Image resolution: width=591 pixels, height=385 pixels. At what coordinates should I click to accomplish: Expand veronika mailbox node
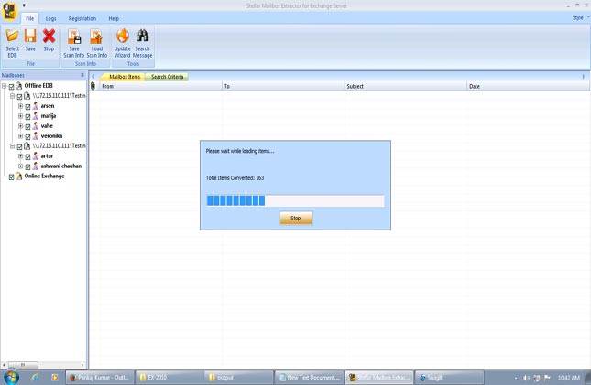(20, 136)
